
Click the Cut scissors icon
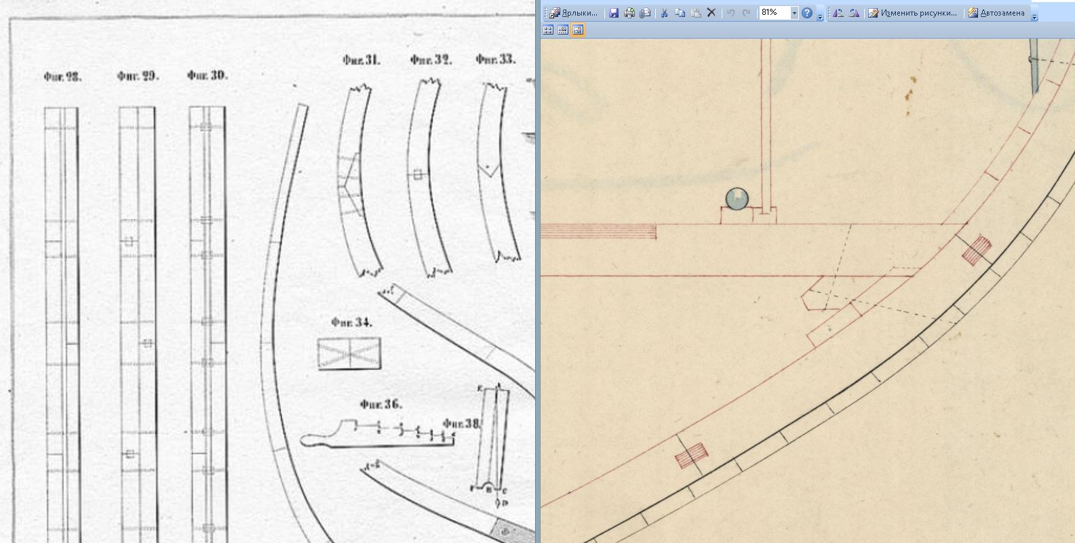click(665, 13)
